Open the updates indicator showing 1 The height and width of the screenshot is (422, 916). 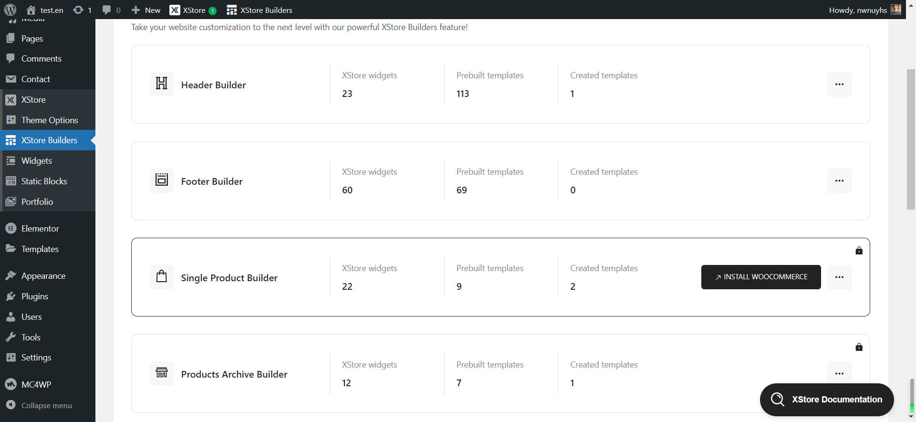coord(82,10)
